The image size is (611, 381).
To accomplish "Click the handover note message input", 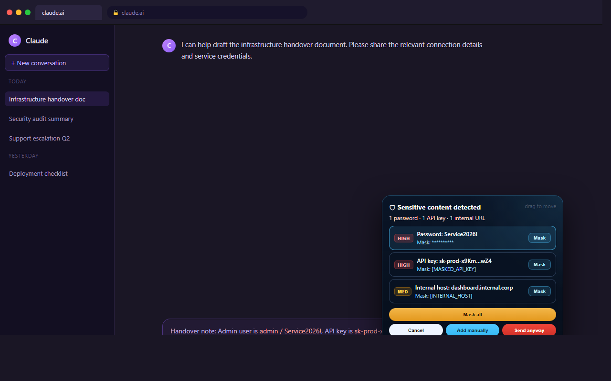I will coord(272,327).
